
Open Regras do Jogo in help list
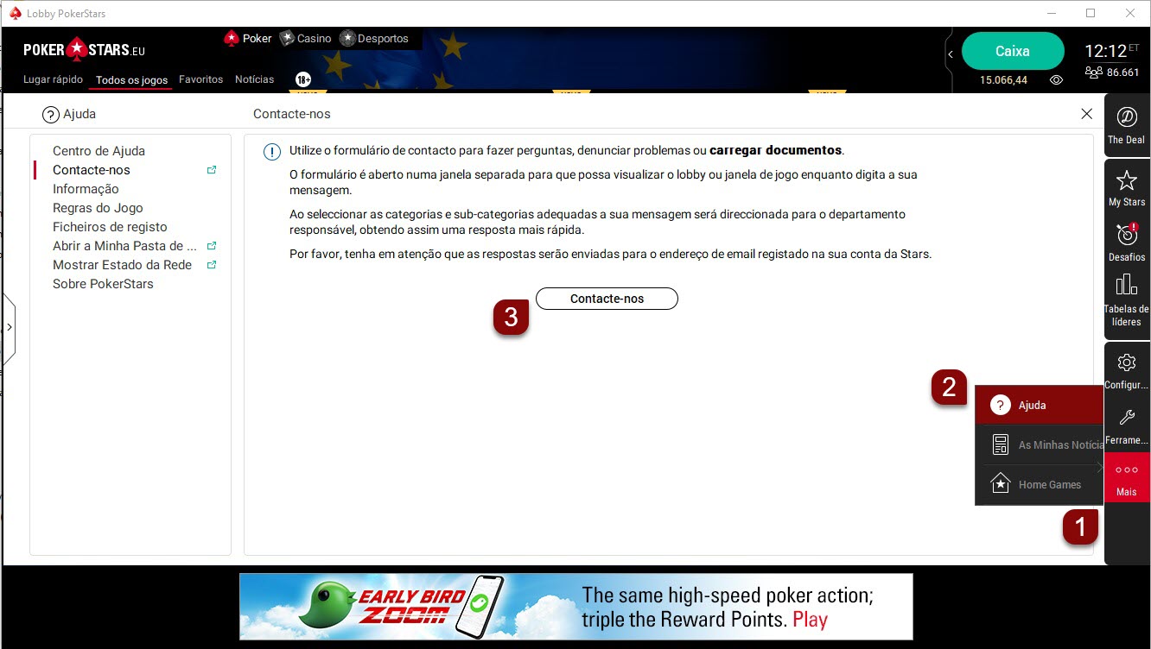[98, 208]
